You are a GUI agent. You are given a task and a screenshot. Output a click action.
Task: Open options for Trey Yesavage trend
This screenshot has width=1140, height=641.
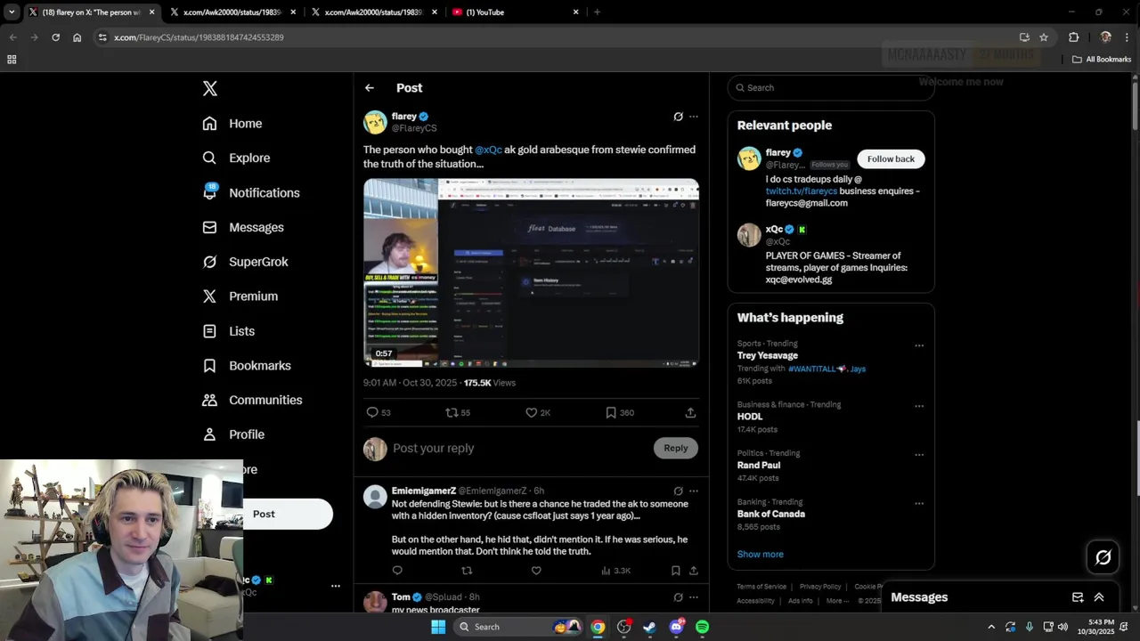click(x=919, y=345)
